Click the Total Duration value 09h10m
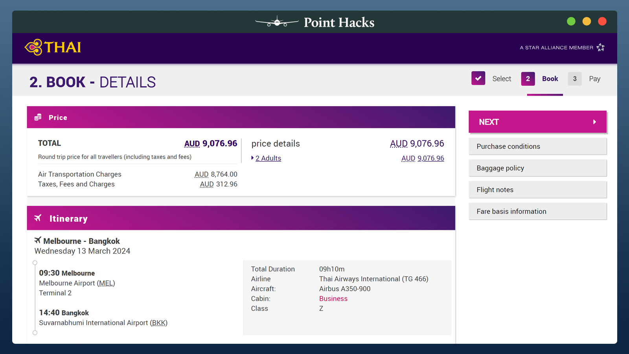Viewport: 629px width, 354px height. [x=332, y=269]
